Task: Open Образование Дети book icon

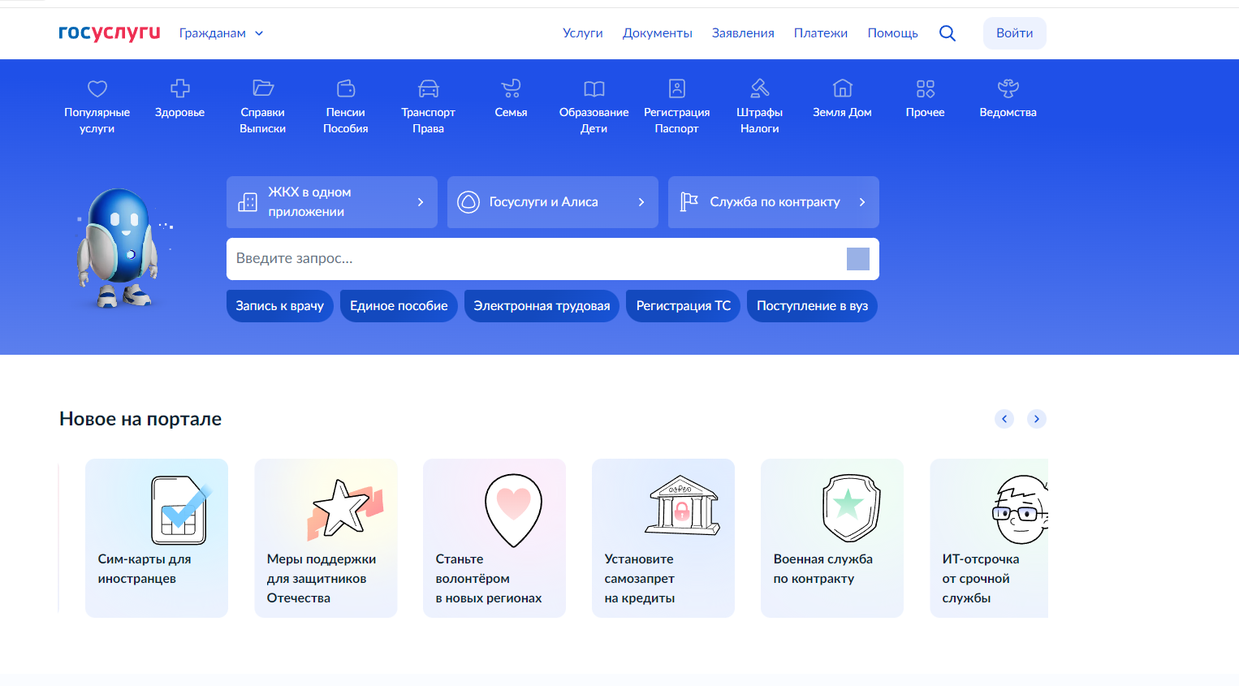Action: click(x=594, y=88)
